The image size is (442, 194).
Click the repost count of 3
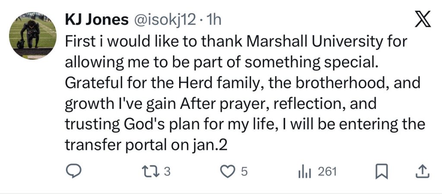point(167,172)
